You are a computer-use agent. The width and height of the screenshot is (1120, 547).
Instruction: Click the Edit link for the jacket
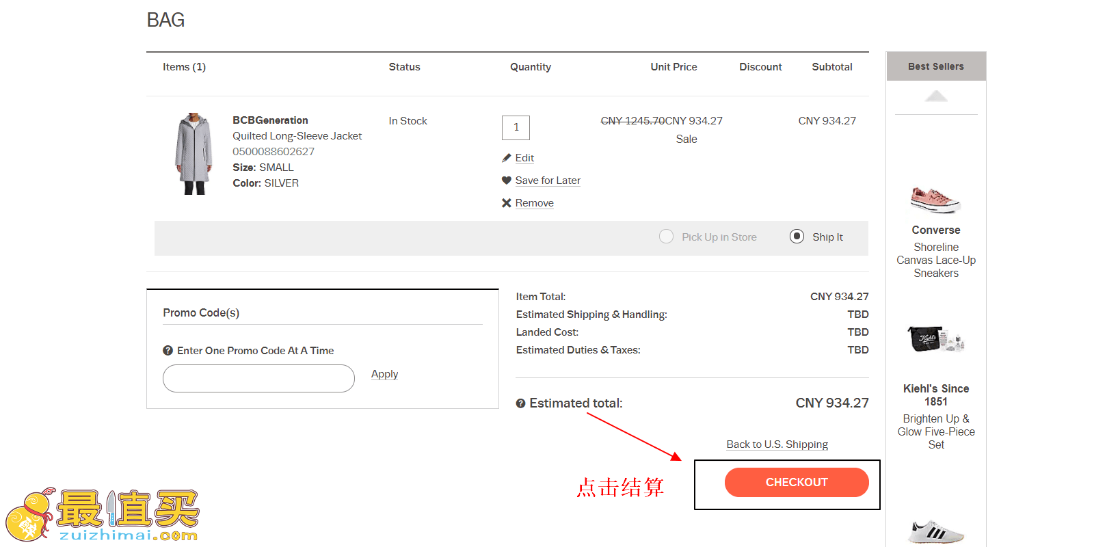point(524,158)
